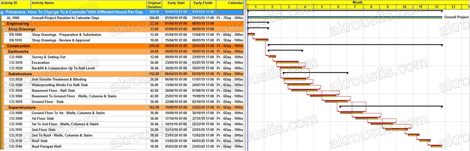
Task: Click 'Shop Drawings - Review & Approval' name
Action: (x=61, y=40)
